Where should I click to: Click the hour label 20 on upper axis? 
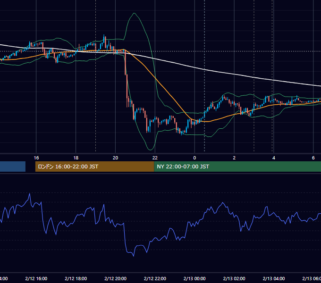coord(116,158)
